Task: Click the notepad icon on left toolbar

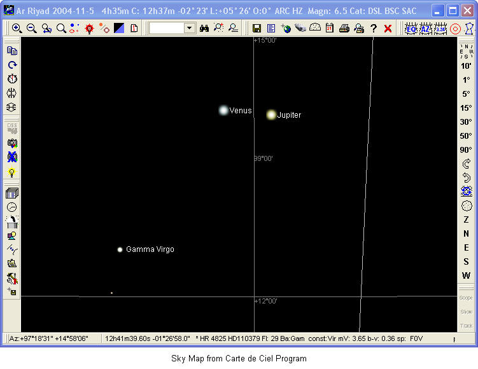Action: point(12,263)
